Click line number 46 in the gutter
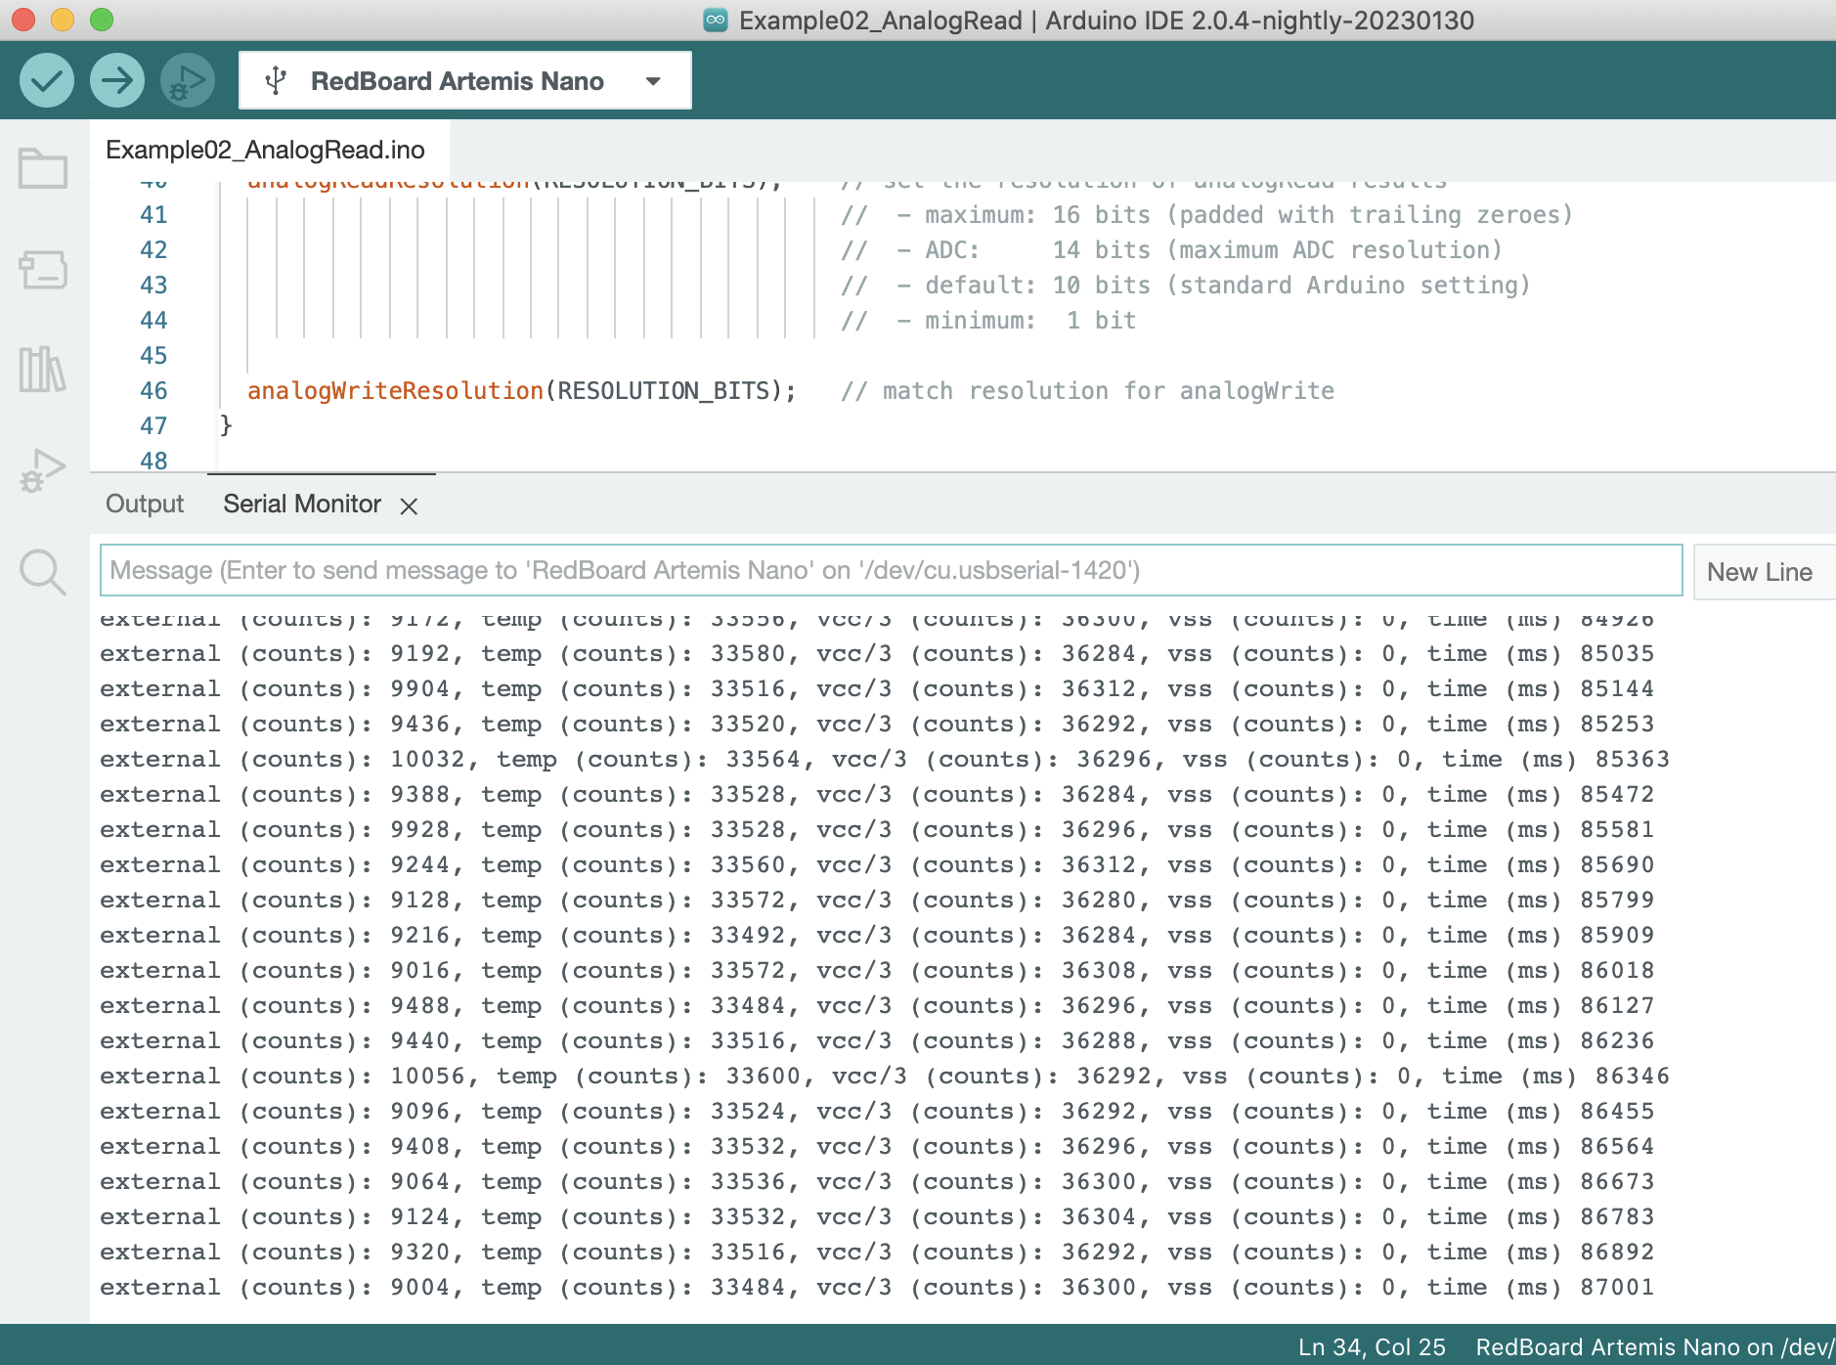 [153, 391]
